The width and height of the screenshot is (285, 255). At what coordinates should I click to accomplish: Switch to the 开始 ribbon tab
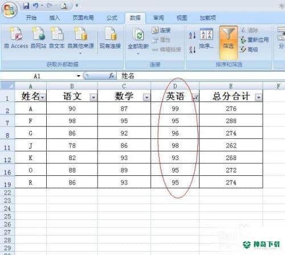pyautogui.click(x=31, y=18)
